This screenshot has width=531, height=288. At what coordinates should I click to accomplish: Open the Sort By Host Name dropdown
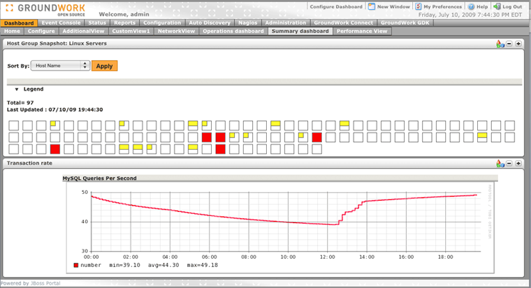(x=60, y=66)
